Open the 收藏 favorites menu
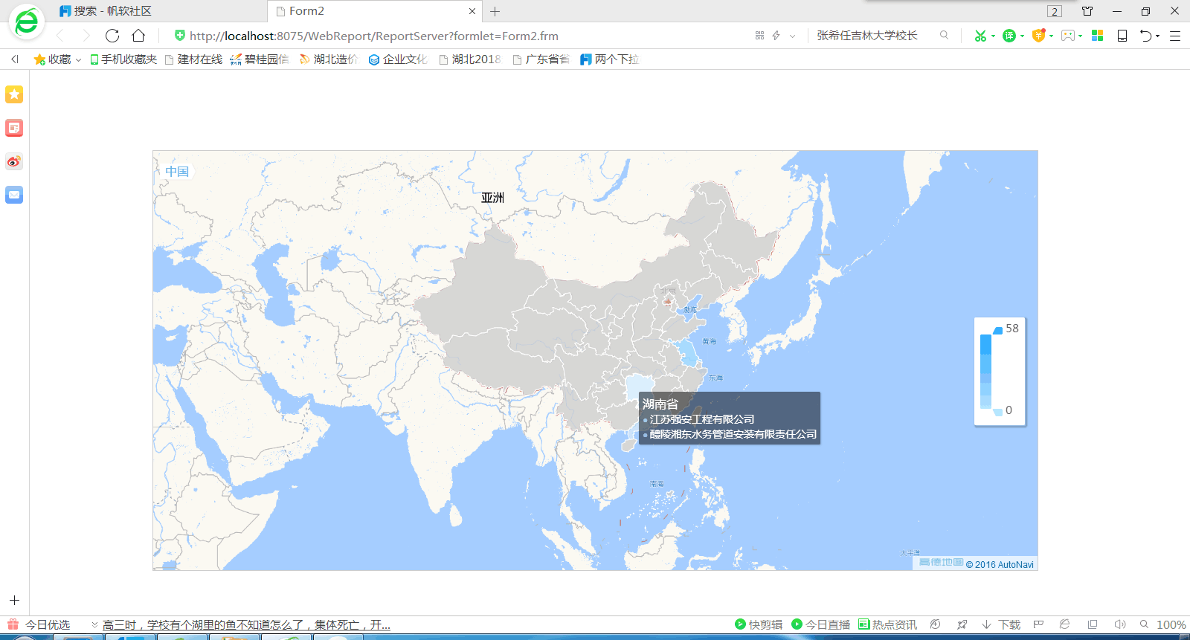The image size is (1190, 640). (57, 59)
